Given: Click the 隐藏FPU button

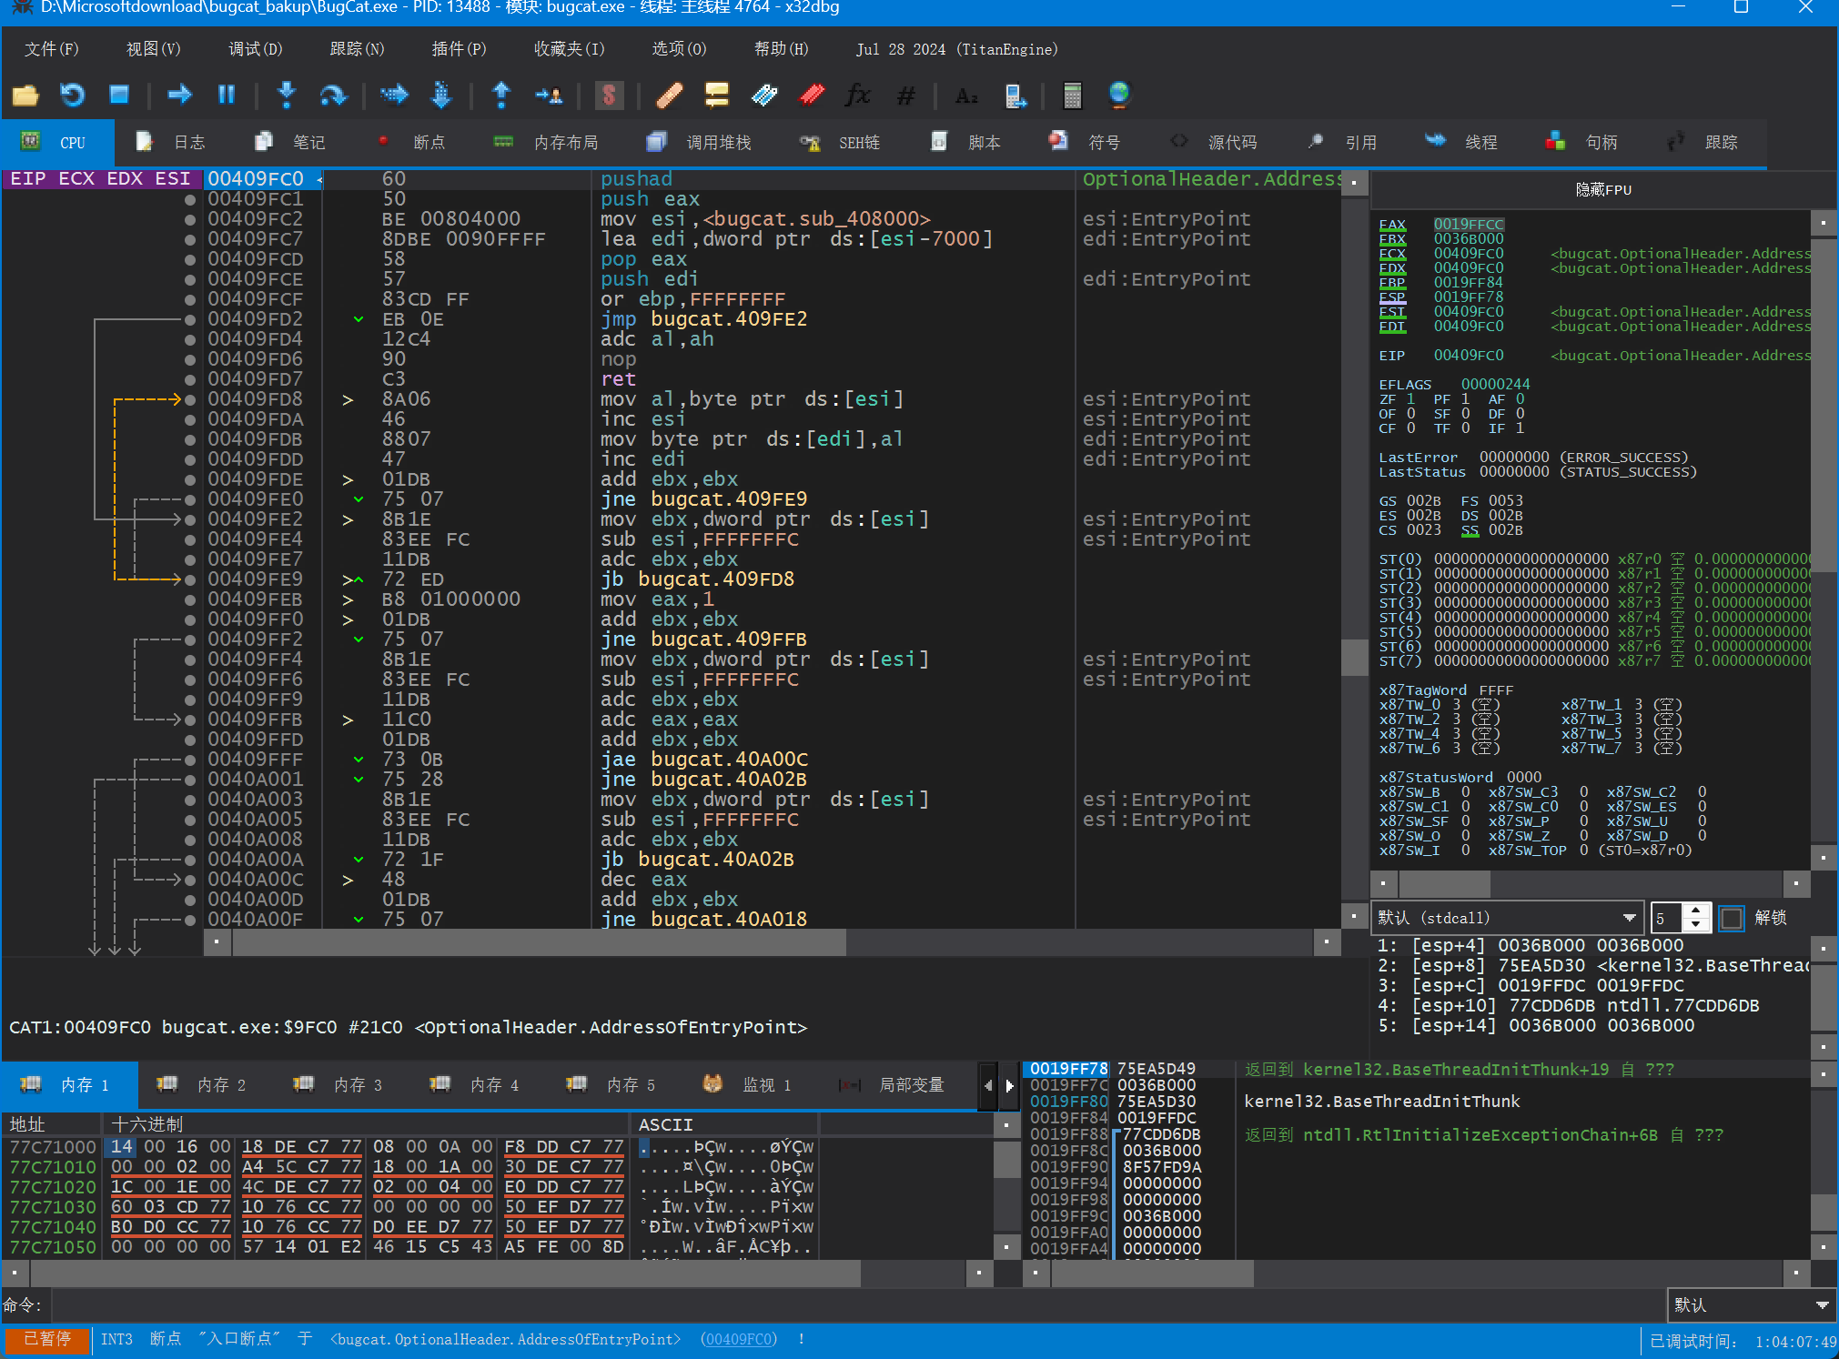Looking at the screenshot, I should click(x=1602, y=189).
